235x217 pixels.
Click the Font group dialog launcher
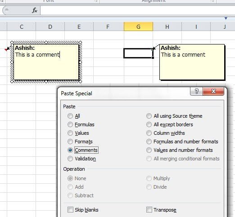click(96, 1)
